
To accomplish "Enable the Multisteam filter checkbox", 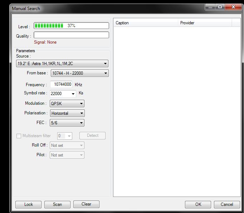I will [x=19, y=136].
